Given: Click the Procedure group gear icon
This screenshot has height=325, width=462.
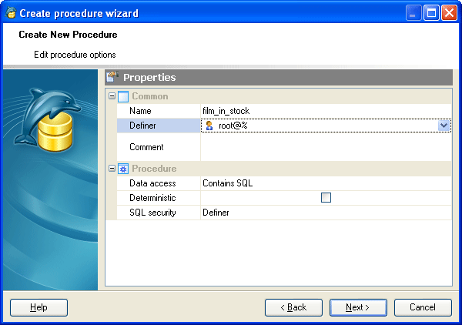Looking at the screenshot, I should tap(123, 169).
